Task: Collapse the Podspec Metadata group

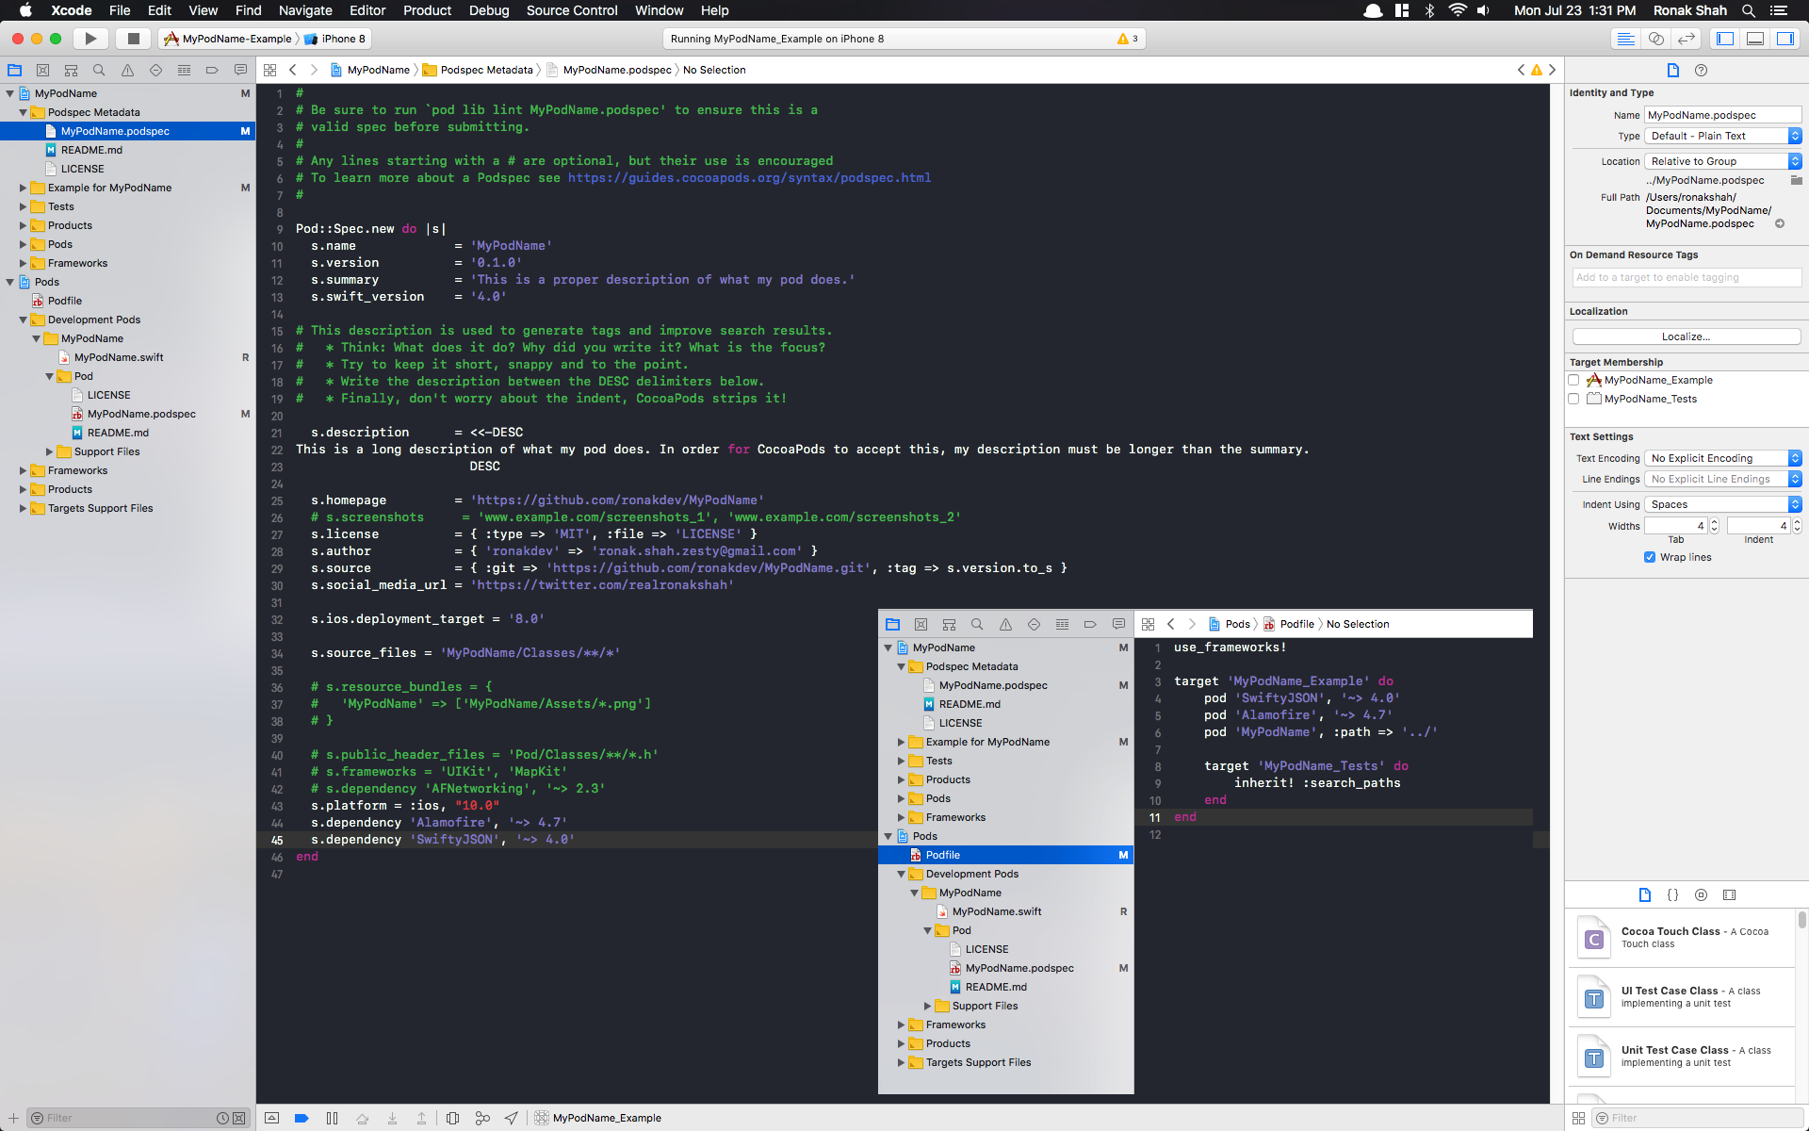Action: (24, 112)
